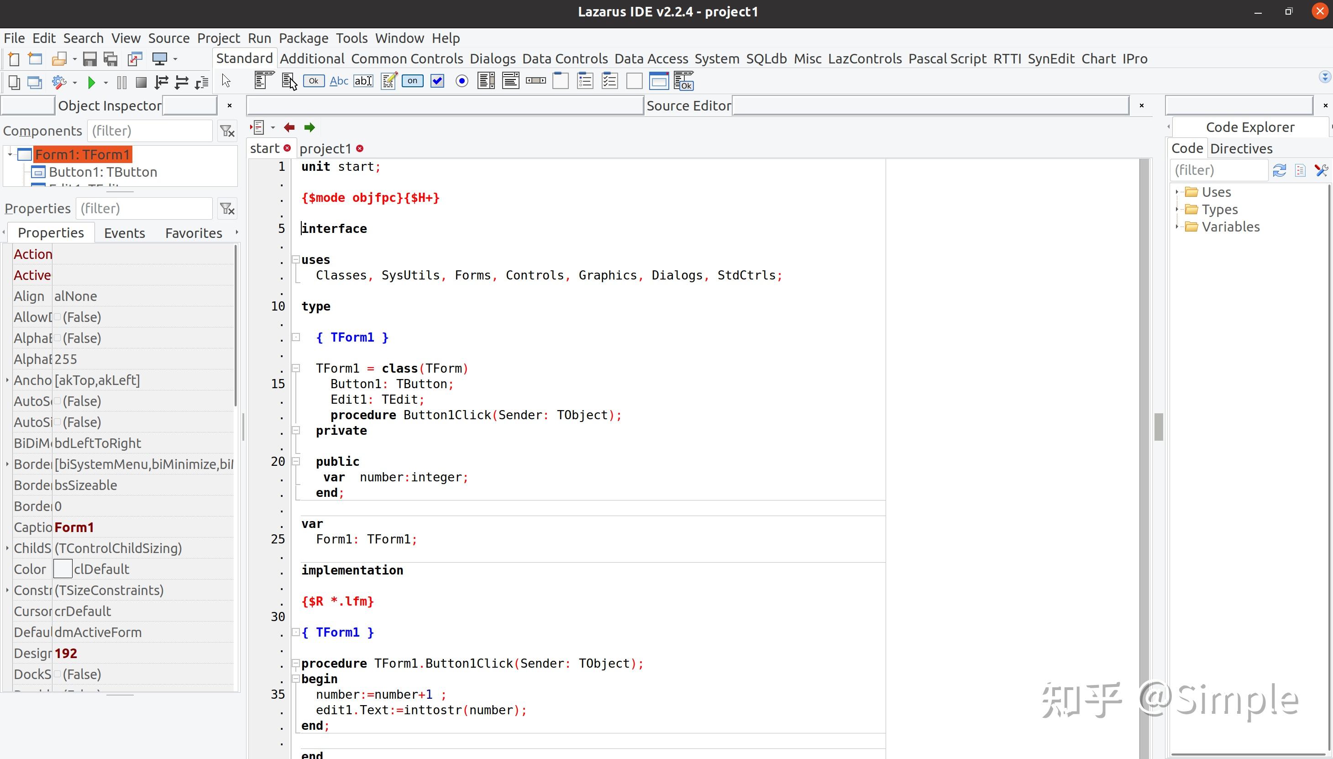Select the TPopupMenu palette component
This screenshot has height=759, width=1333.
[289, 81]
